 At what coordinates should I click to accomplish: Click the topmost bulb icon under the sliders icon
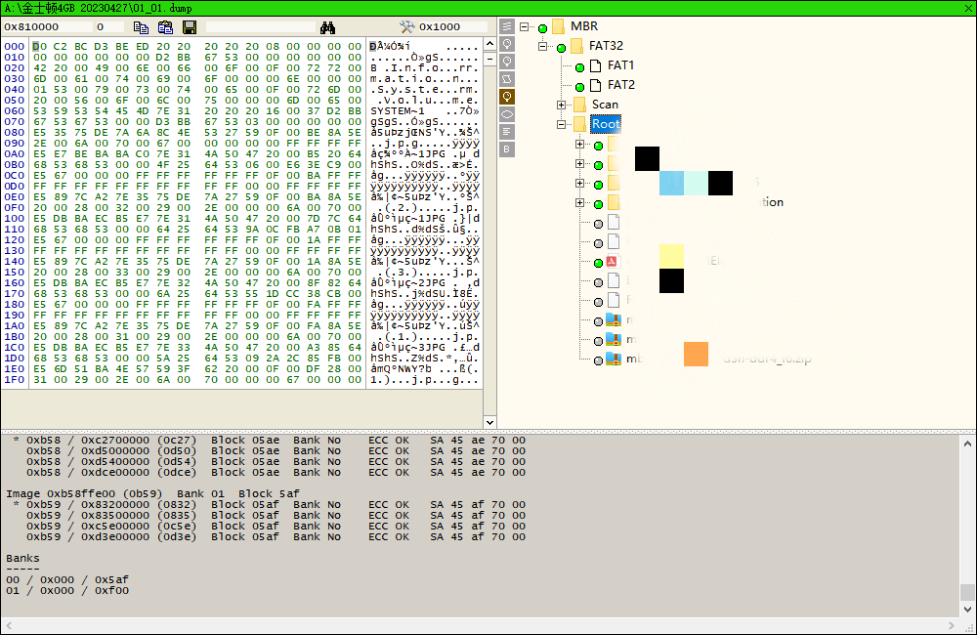click(x=507, y=44)
